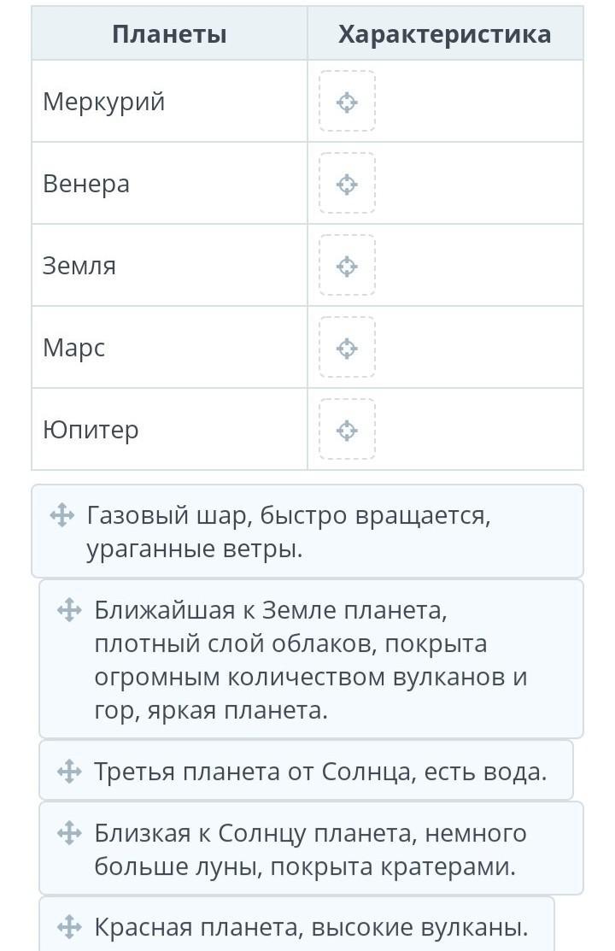Select the 'Третья планета от Солнца' answer card
Screen dimensions: 615x951
(x=320, y=772)
